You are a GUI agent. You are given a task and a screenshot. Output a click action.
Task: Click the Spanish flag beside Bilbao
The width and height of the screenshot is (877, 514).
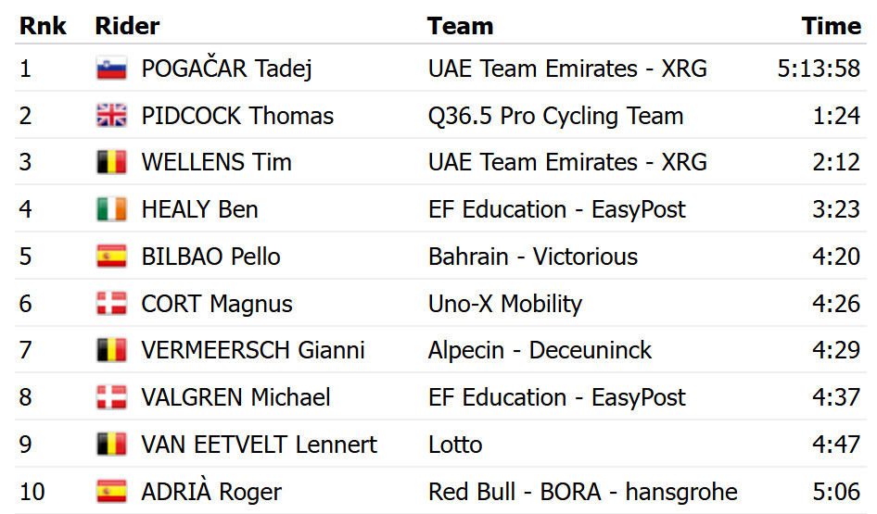click(x=111, y=257)
